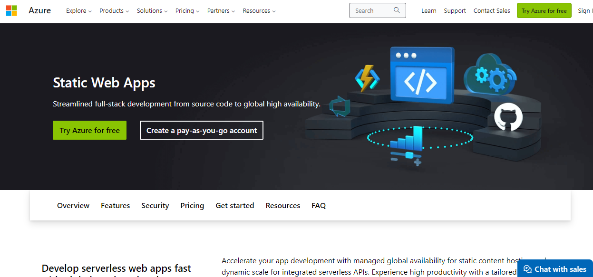Click the GitHub logo in hero image
This screenshot has height=277, width=593.
(x=508, y=117)
